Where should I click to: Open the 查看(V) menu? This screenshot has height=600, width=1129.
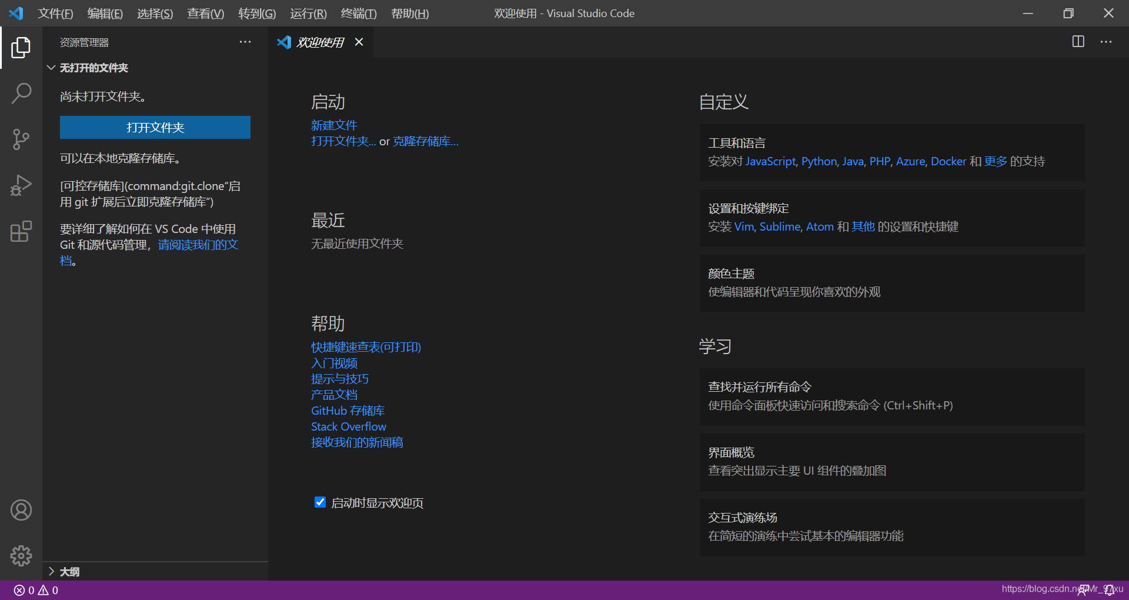point(206,13)
